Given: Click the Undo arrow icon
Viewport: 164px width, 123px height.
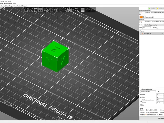Looking at the screenshot, I should coord(88,10).
